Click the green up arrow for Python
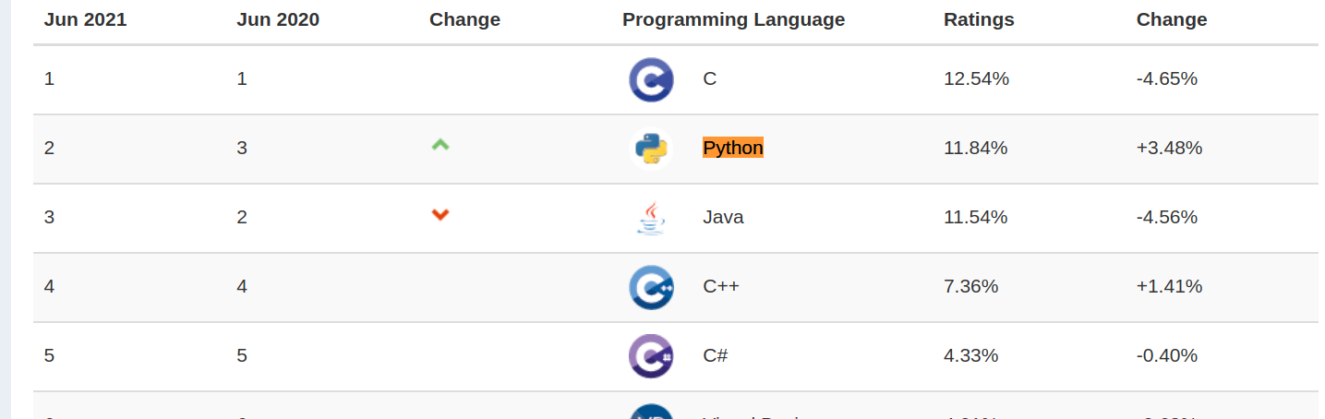This screenshot has height=419, width=1325. [x=440, y=145]
